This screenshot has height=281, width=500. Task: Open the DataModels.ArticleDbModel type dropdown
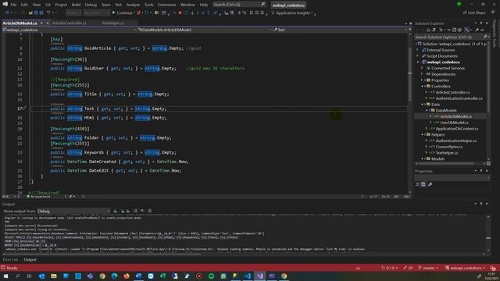click(x=205, y=30)
